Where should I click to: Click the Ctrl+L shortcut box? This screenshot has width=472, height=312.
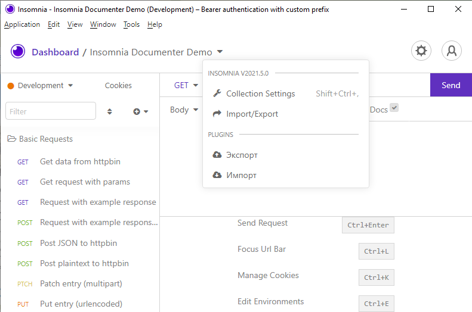coord(377,251)
